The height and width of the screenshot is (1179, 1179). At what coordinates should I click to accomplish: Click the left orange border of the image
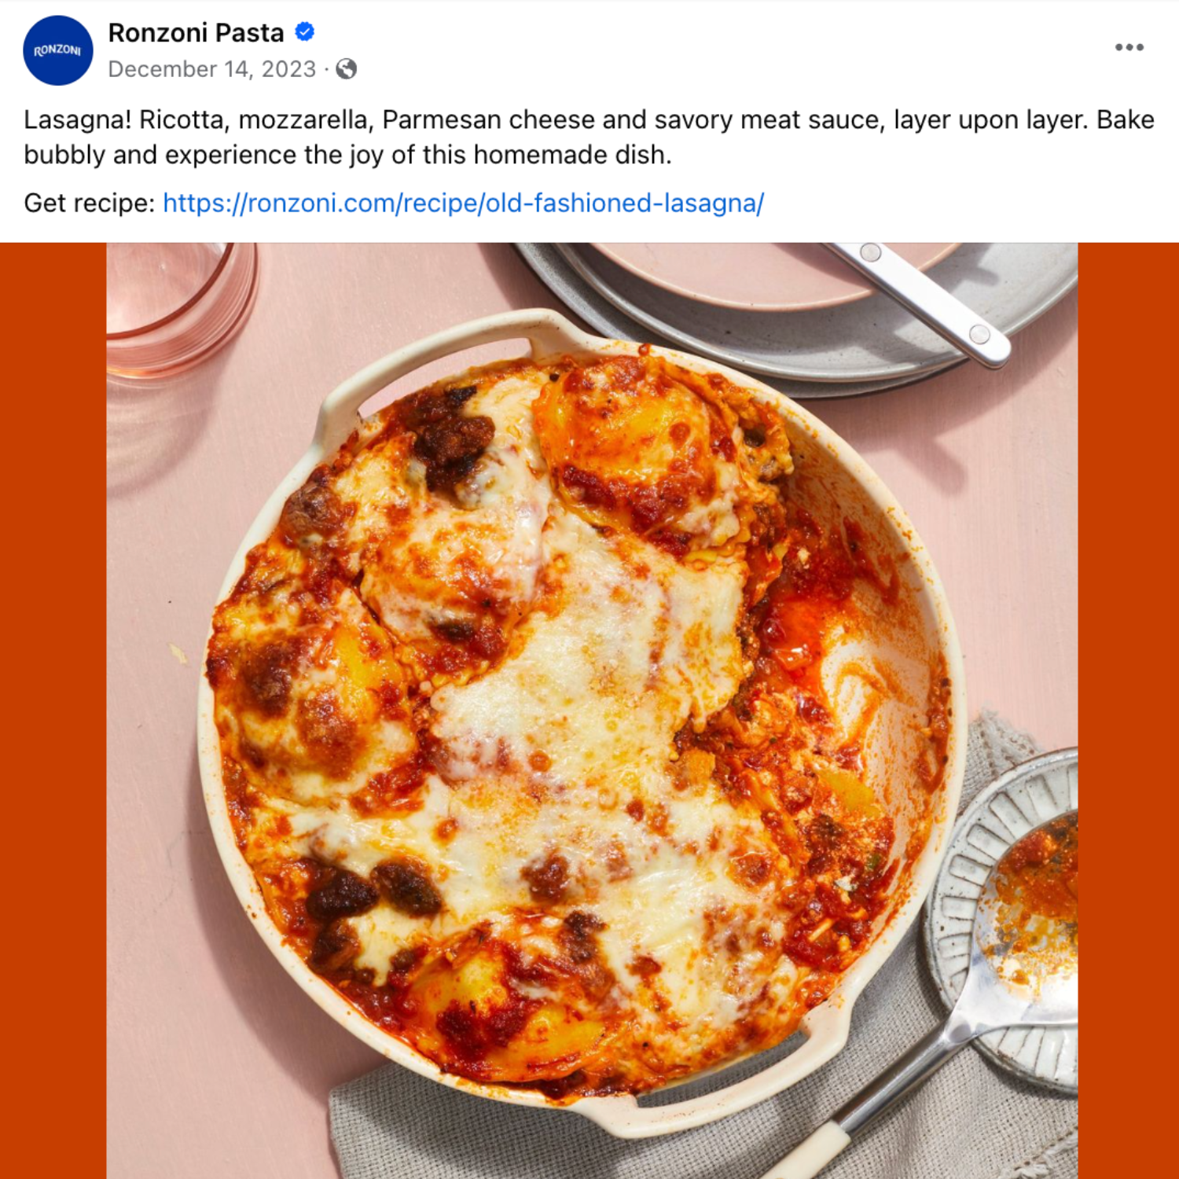point(53,711)
